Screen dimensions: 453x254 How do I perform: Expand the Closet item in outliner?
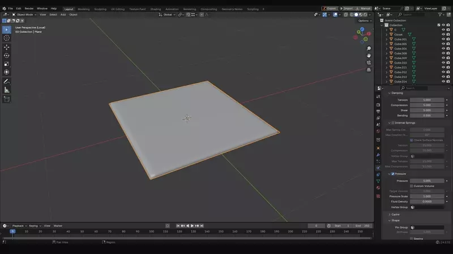click(387, 34)
